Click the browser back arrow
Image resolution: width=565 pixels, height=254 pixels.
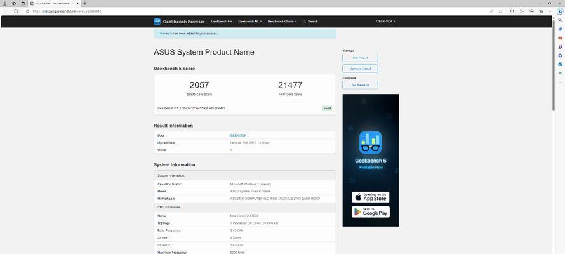coord(6,11)
